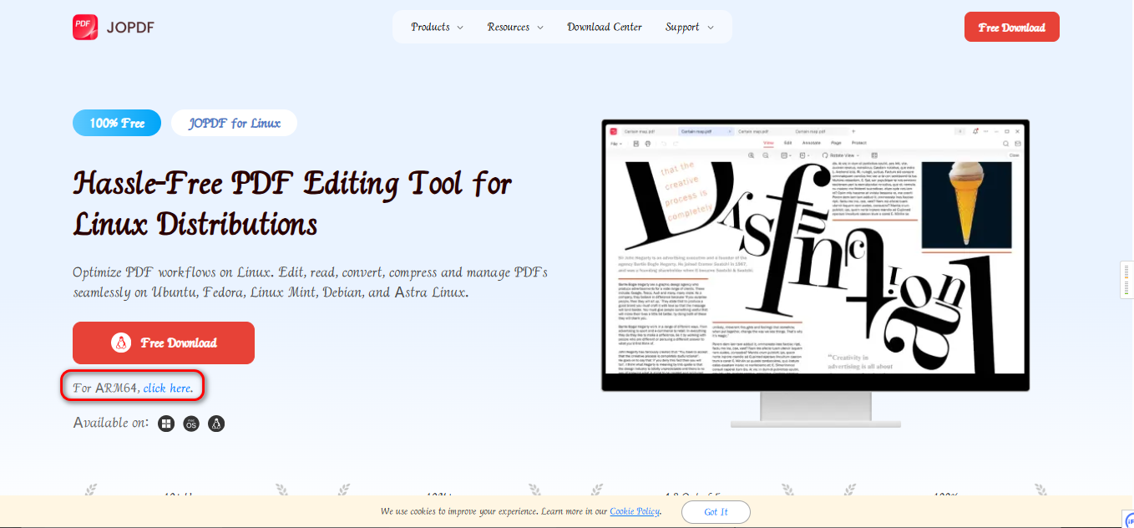
Task: Choose the macOS platform icon
Action: [x=191, y=424]
